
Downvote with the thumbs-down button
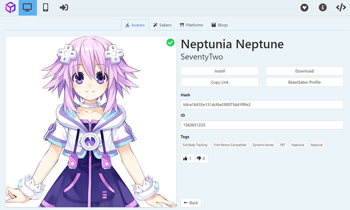pyautogui.click(x=201, y=159)
